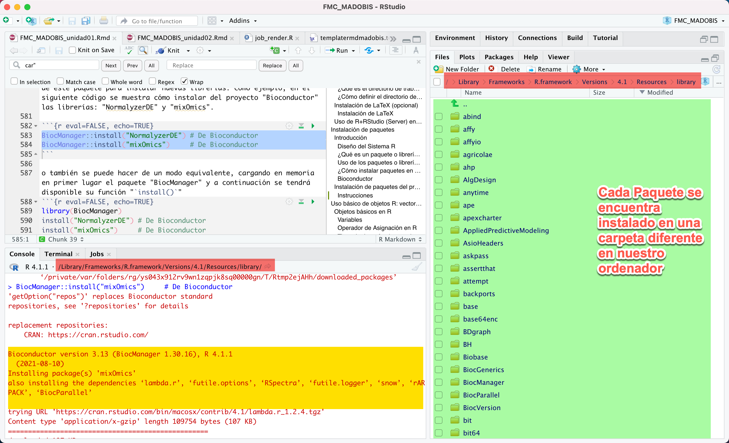This screenshot has width=729, height=443.
Task: Switch to the History tab
Action: tap(496, 38)
